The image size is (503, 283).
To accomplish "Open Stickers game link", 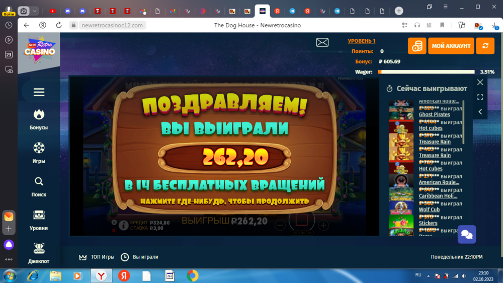I will [428, 223].
